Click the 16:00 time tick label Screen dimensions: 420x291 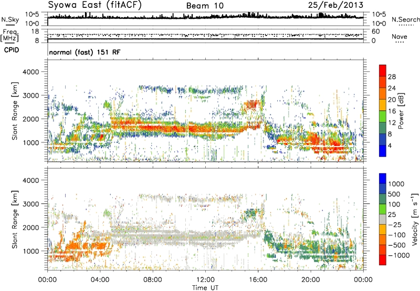click(x=258, y=280)
